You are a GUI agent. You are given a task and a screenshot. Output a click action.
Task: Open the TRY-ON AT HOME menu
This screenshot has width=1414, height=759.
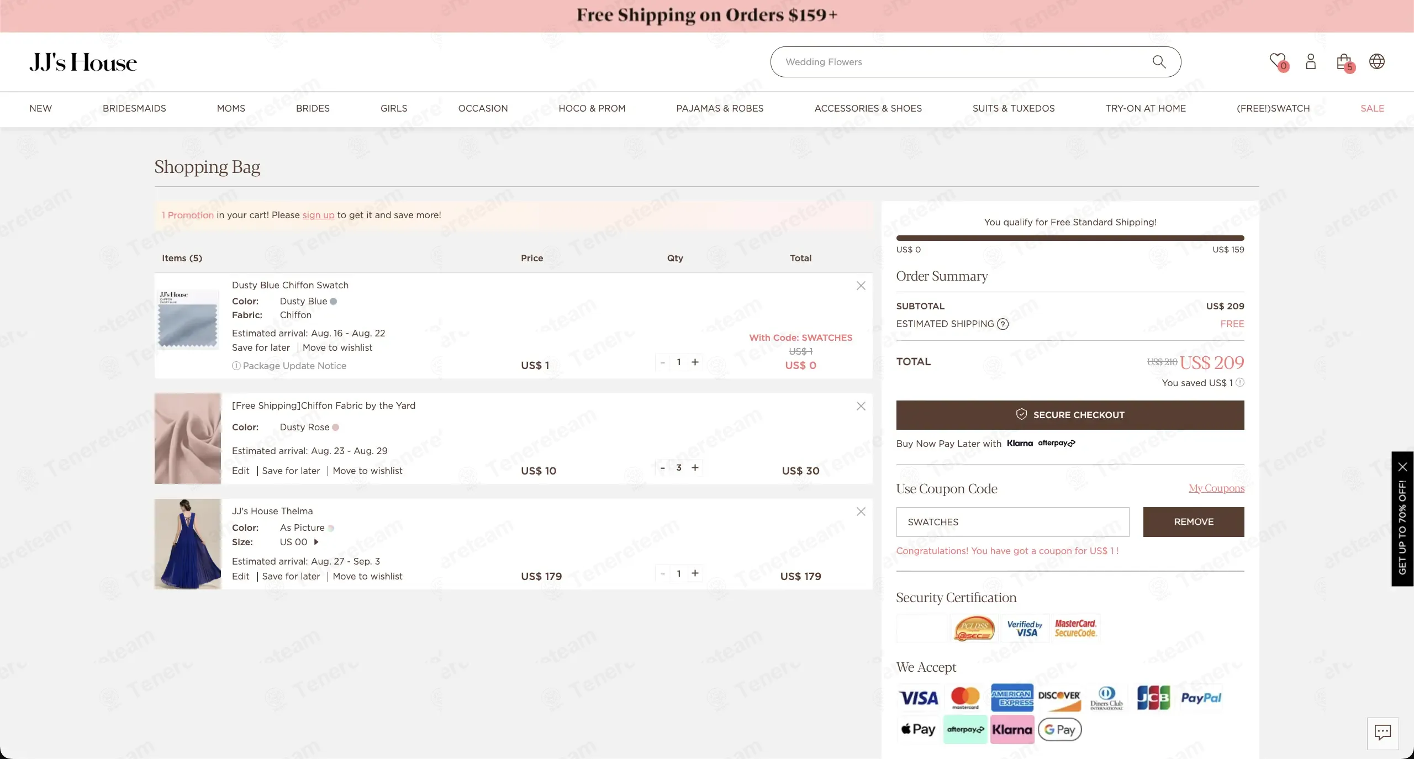point(1146,108)
